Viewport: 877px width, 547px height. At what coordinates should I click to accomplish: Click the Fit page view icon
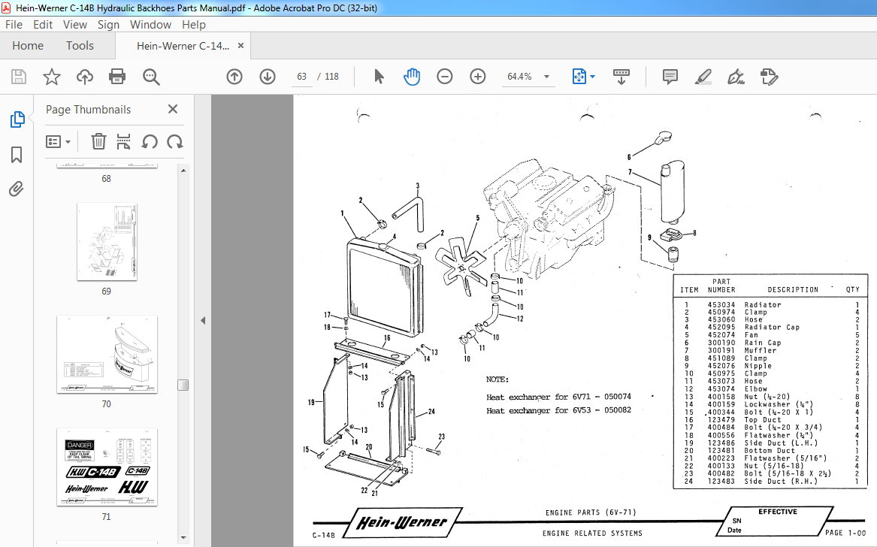[579, 77]
